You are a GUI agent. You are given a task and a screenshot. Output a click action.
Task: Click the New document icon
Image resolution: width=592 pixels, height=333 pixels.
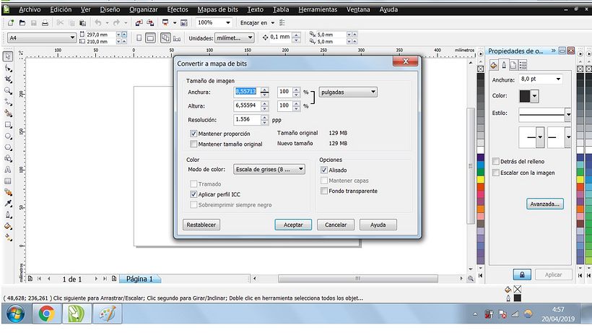click(x=11, y=23)
